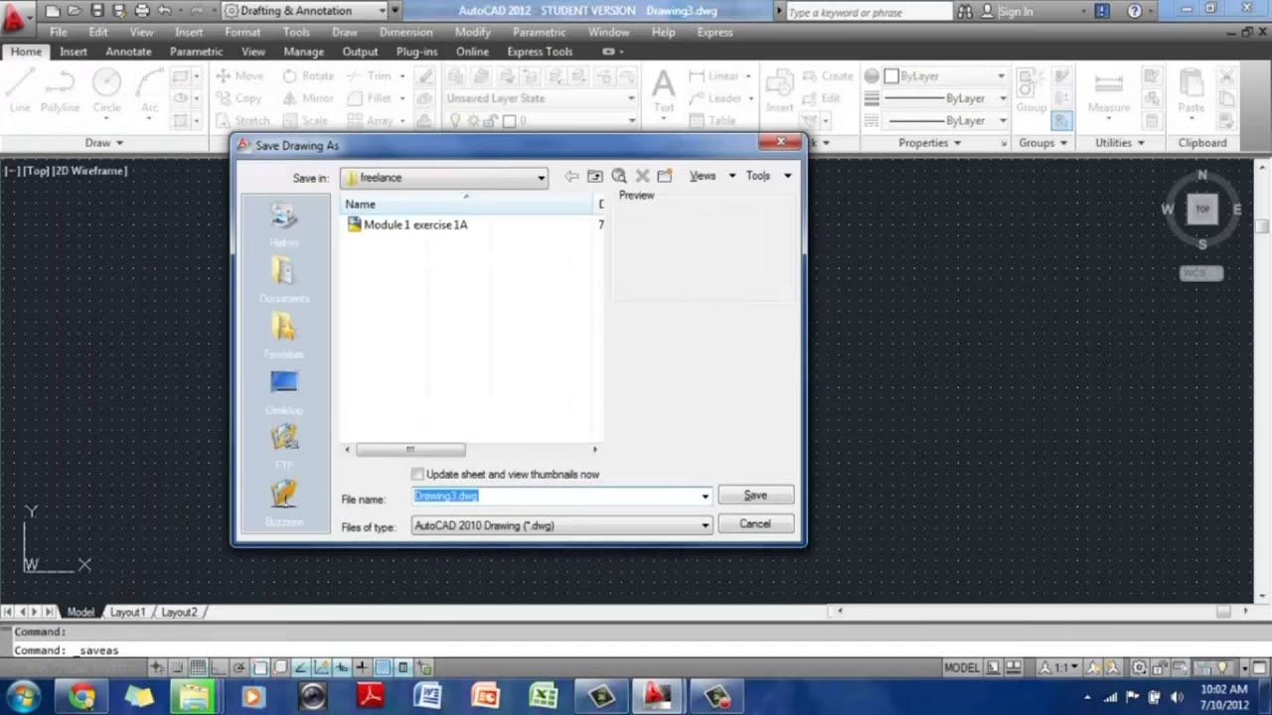Image resolution: width=1272 pixels, height=715 pixels.
Task: Open the Dimension menu
Action: (405, 32)
